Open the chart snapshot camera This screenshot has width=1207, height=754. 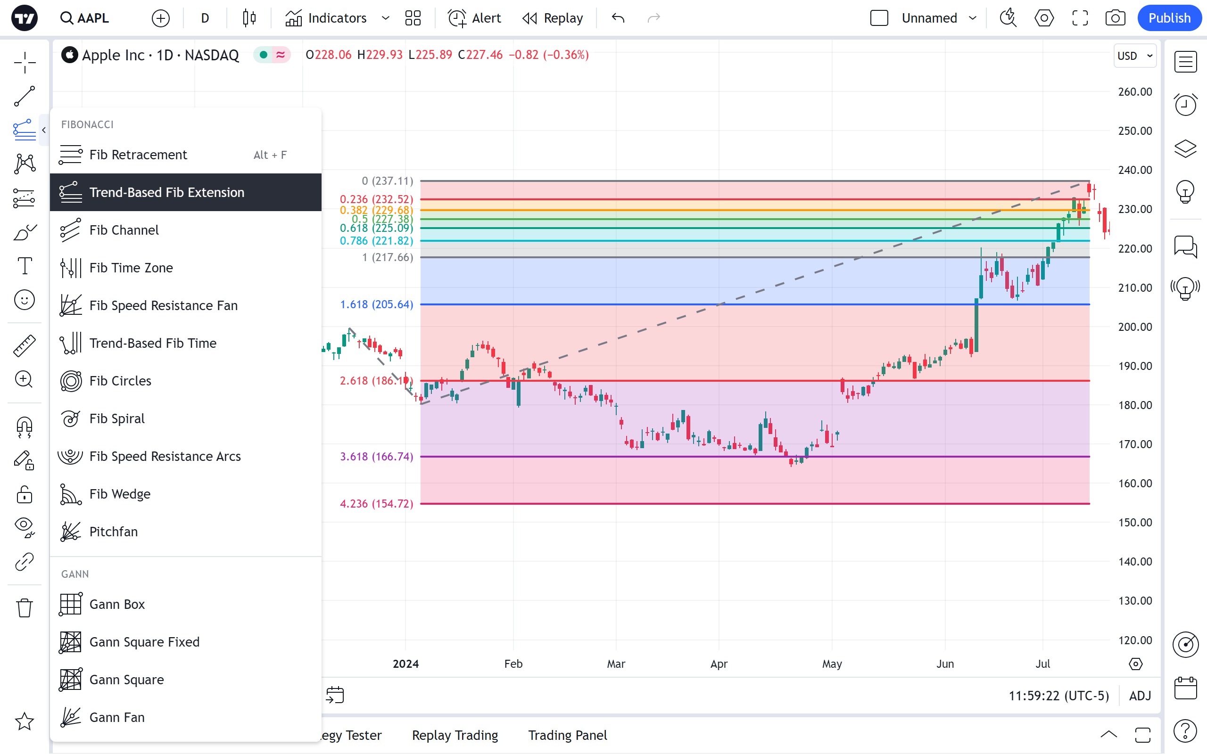(x=1115, y=18)
